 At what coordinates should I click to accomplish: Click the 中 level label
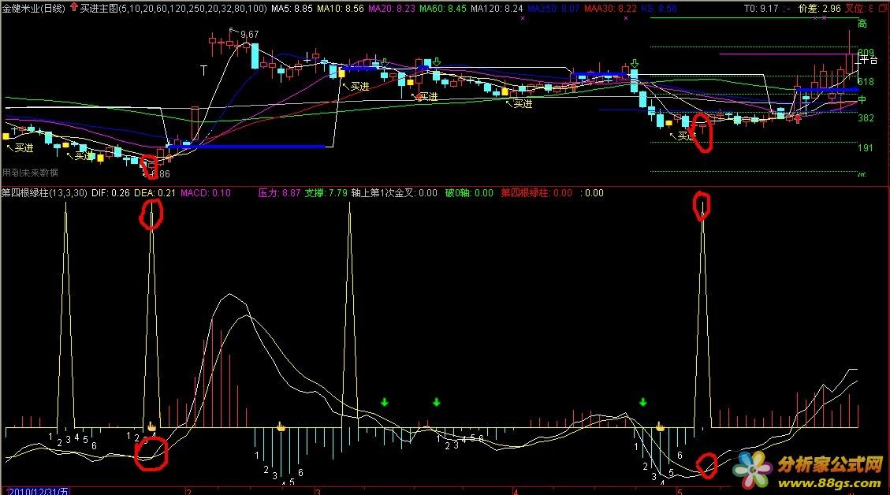pos(862,99)
